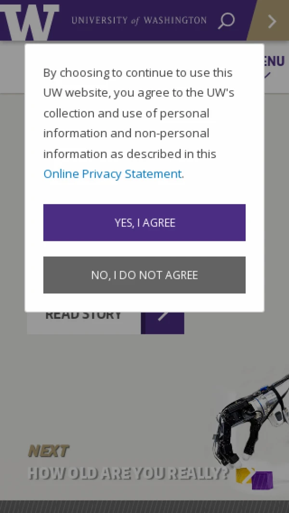Select the yellow block near the robot hand
This screenshot has height=513, width=289.
click(x=244, y=474)
